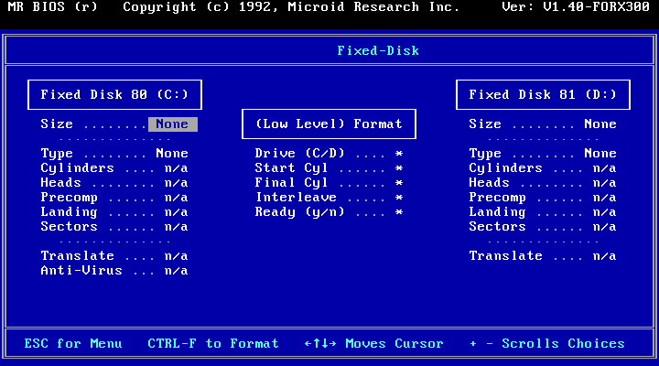Image resolution: width=659 pixels, height=366 pixels.
Task: Click the Start Cyl format field
Action: tap(329, 168)
